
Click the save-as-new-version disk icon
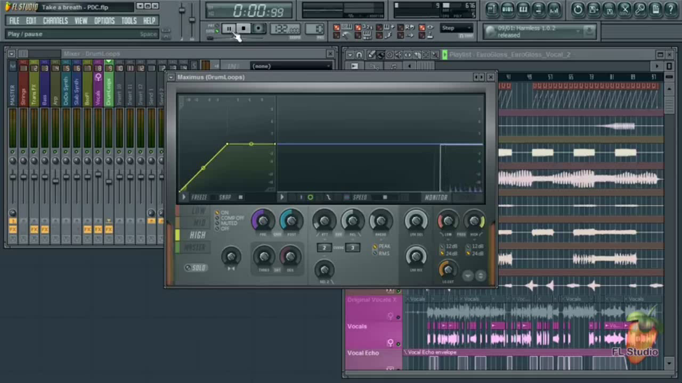594,9
